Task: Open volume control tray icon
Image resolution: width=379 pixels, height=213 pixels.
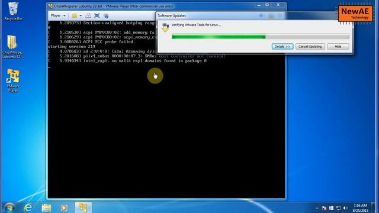Action: pos(345,208)
